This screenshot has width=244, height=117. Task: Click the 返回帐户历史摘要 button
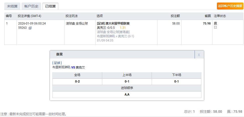(x=227, y=6)
